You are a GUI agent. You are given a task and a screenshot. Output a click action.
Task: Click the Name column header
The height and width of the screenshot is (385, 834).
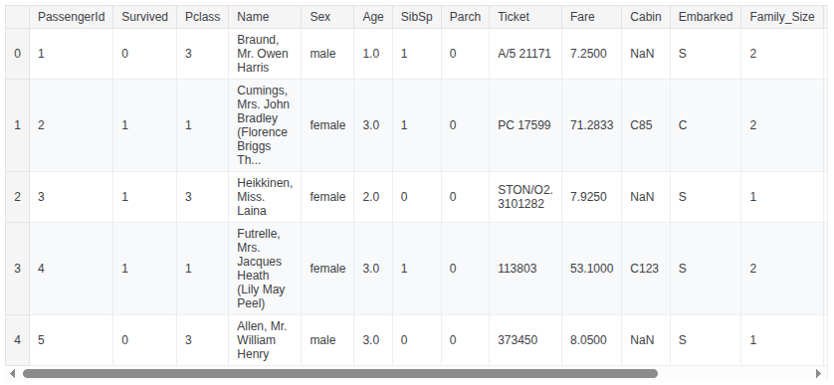pyautogui.click(x=265, y=17)
